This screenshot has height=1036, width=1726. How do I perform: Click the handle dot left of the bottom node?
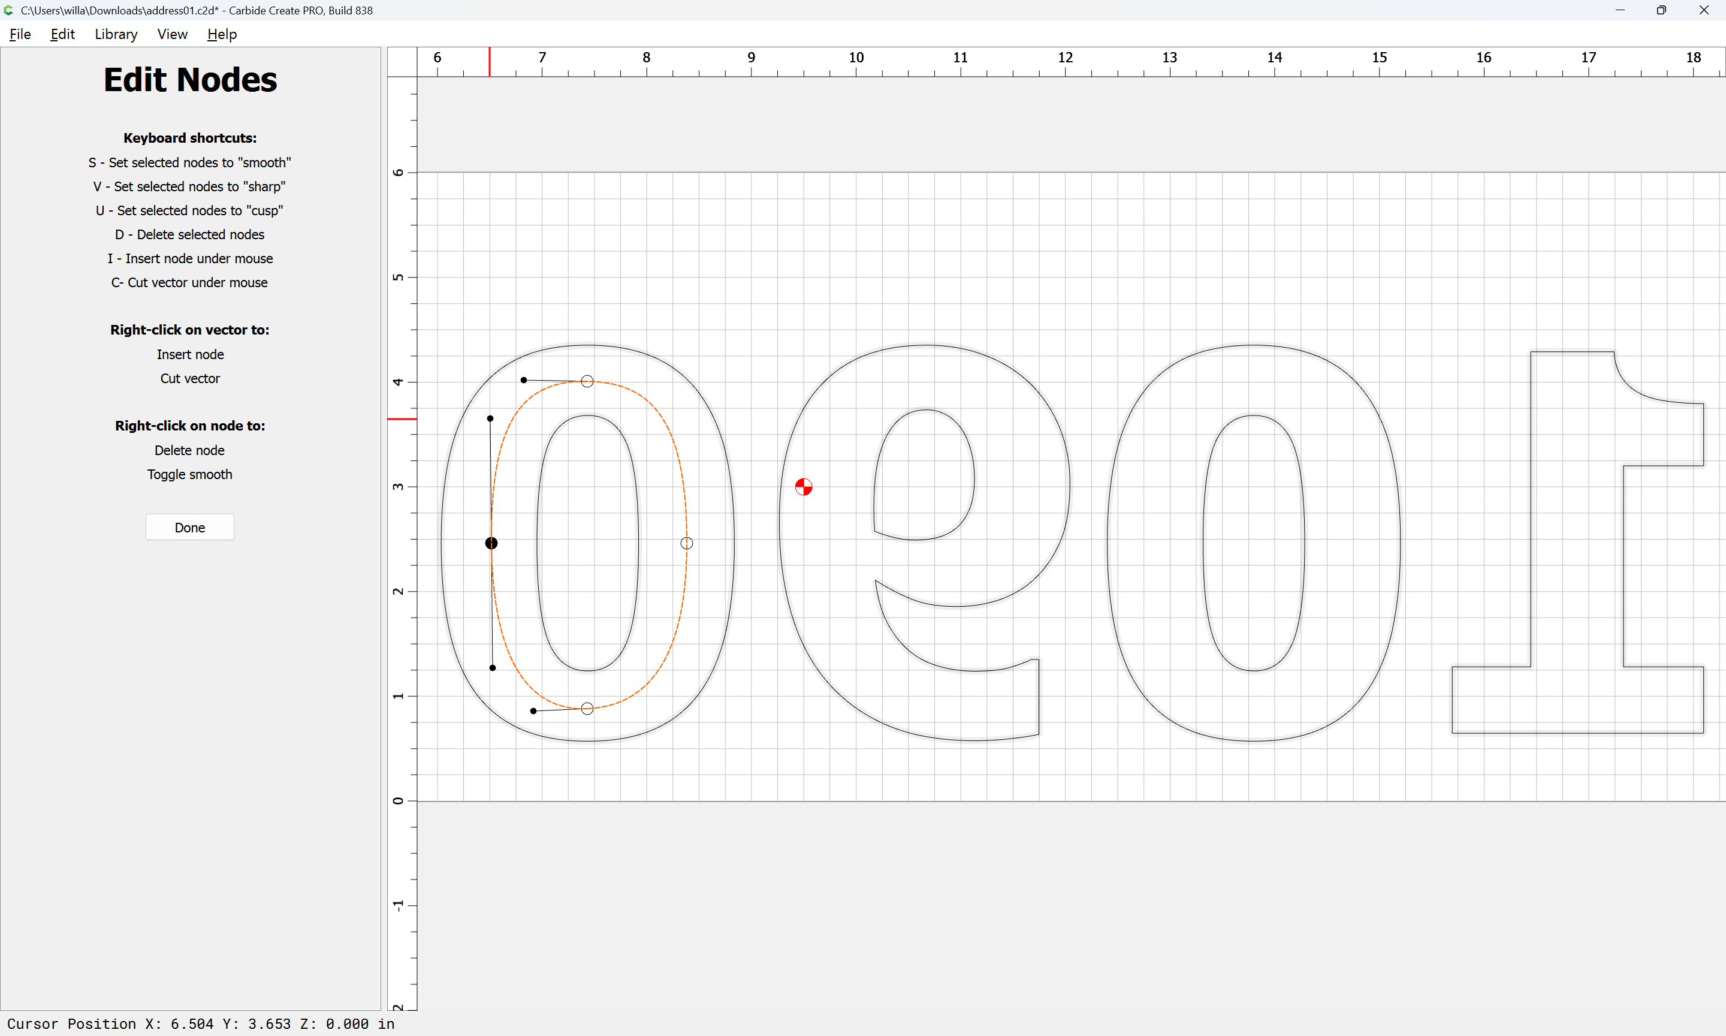tap(533, 712)
